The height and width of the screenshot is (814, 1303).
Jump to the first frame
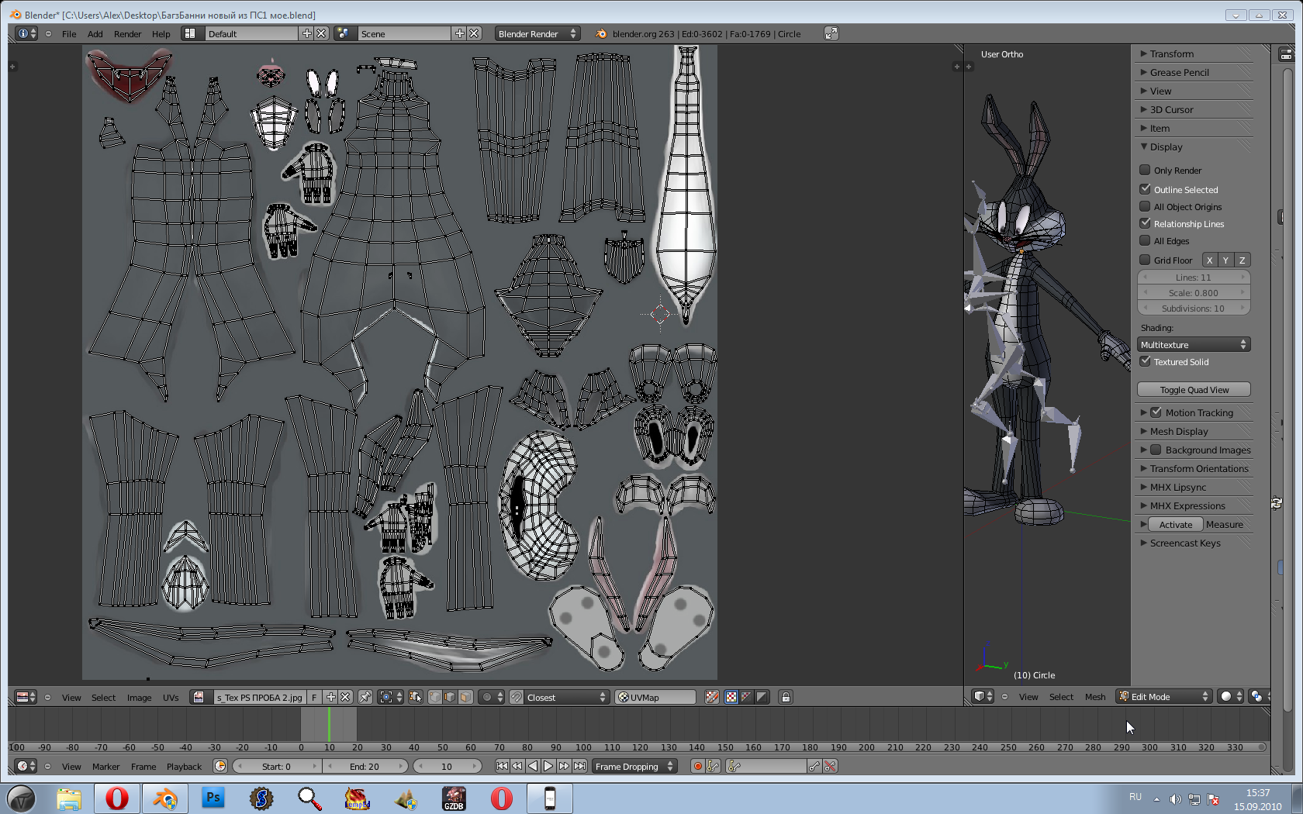[502, 766]
